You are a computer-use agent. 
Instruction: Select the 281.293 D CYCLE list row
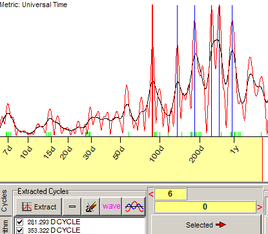[x=79, y=222]
